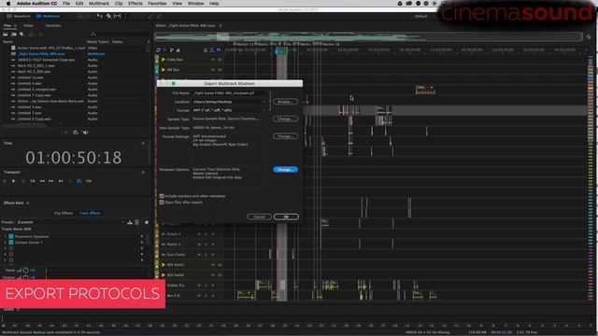Click the Inputs/Outputs icon in editor toolbar

tap(158, 50)
